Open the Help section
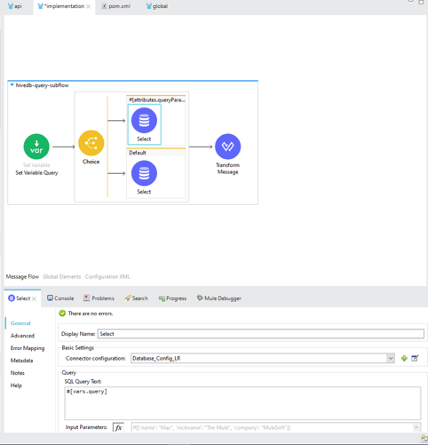The width and height of the screenshot is (428, 445). (x=16, y=385)
